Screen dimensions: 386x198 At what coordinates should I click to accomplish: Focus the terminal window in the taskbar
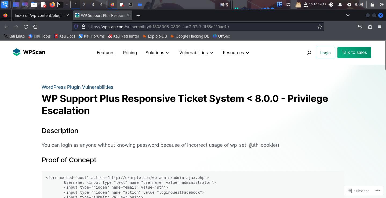pyautogui.click(x=131, y=5)
